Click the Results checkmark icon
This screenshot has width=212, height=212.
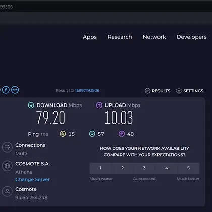point(147,91)
